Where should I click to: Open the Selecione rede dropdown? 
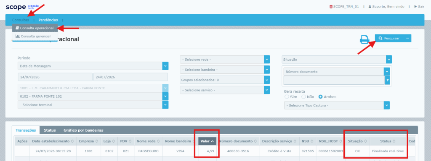point(225,60)
